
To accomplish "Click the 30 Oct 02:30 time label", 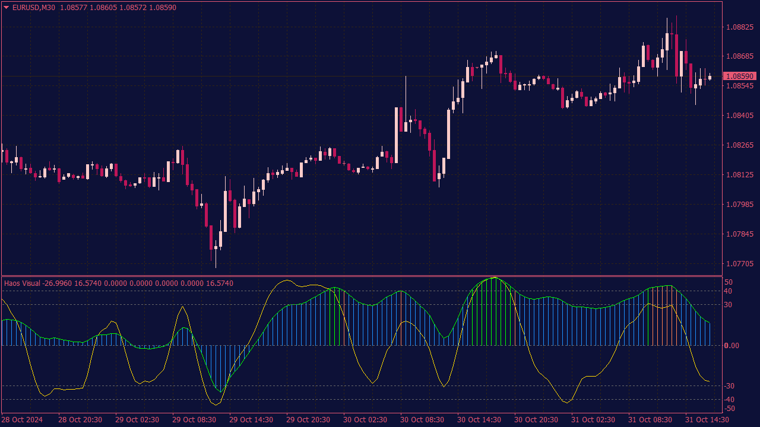I will 365,420.
